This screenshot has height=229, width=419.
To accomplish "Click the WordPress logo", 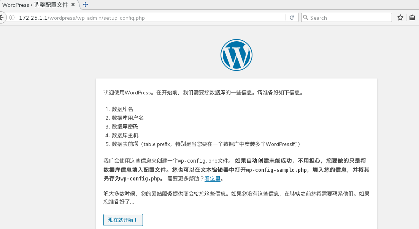I will click(236, 55).
